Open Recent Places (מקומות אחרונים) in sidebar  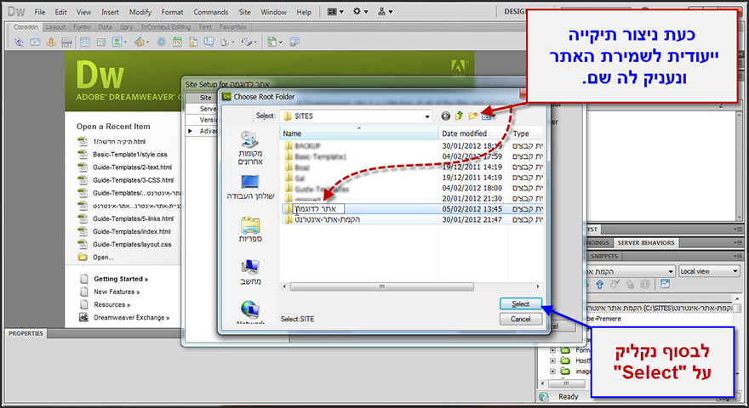(x=250, y=148)
